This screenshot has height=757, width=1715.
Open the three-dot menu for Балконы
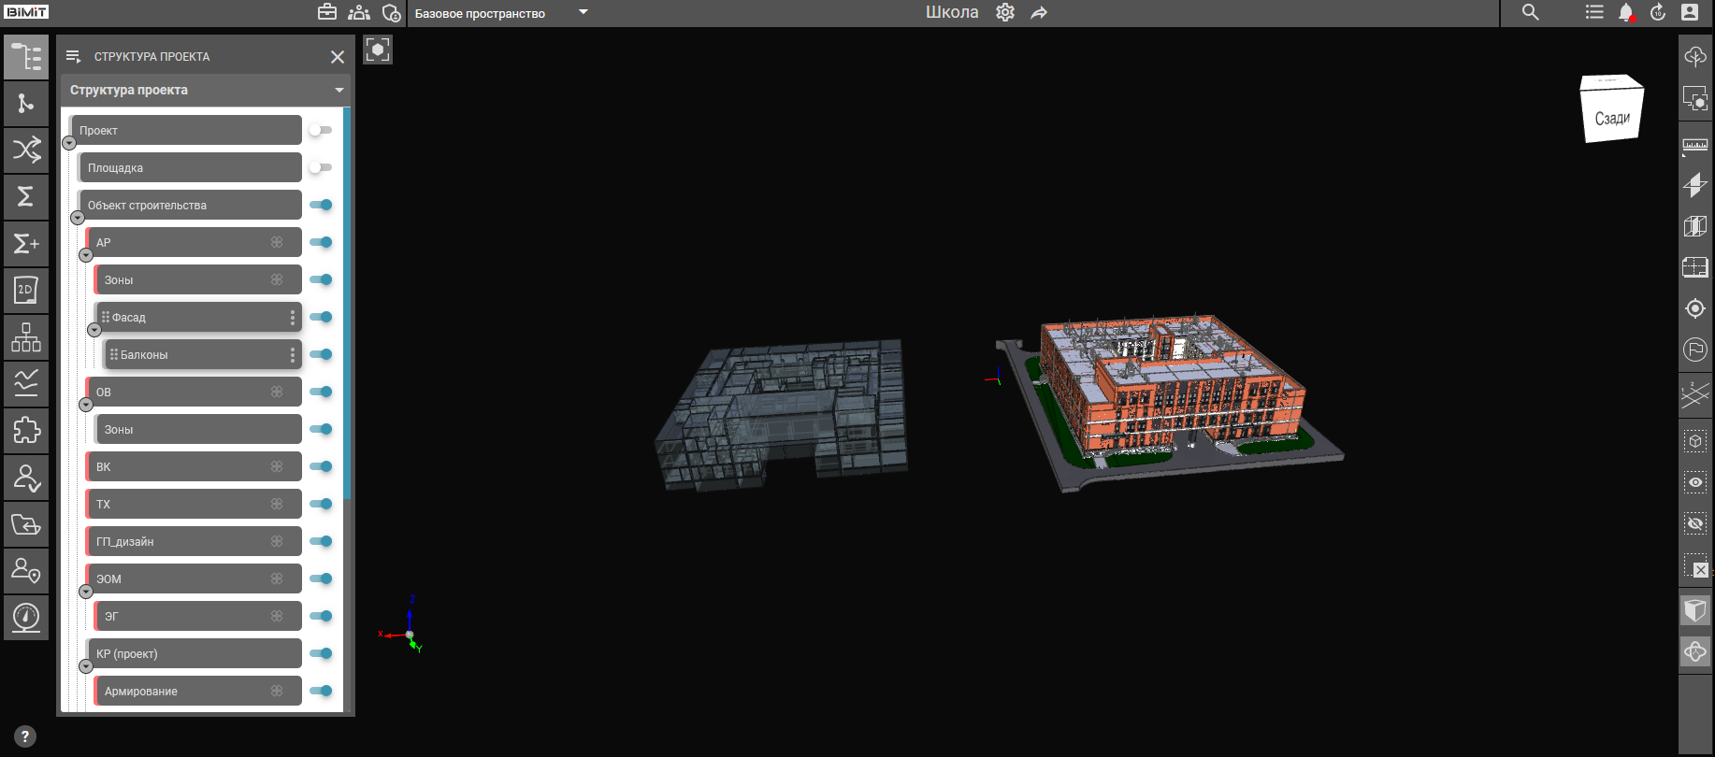(x=293, y=354)
